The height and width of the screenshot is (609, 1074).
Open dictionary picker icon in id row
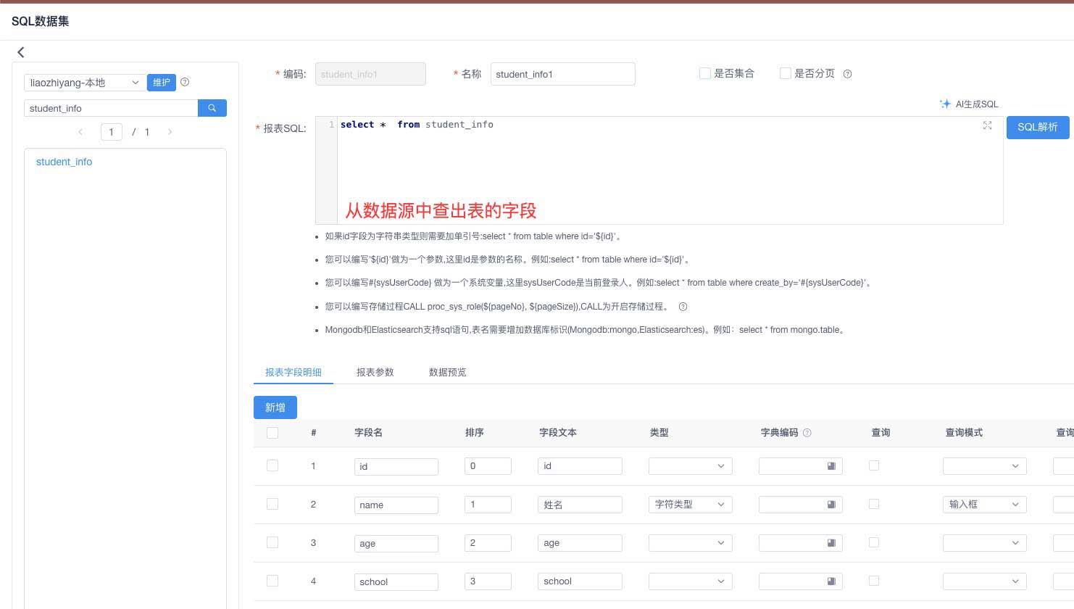[x=831, y=466]
